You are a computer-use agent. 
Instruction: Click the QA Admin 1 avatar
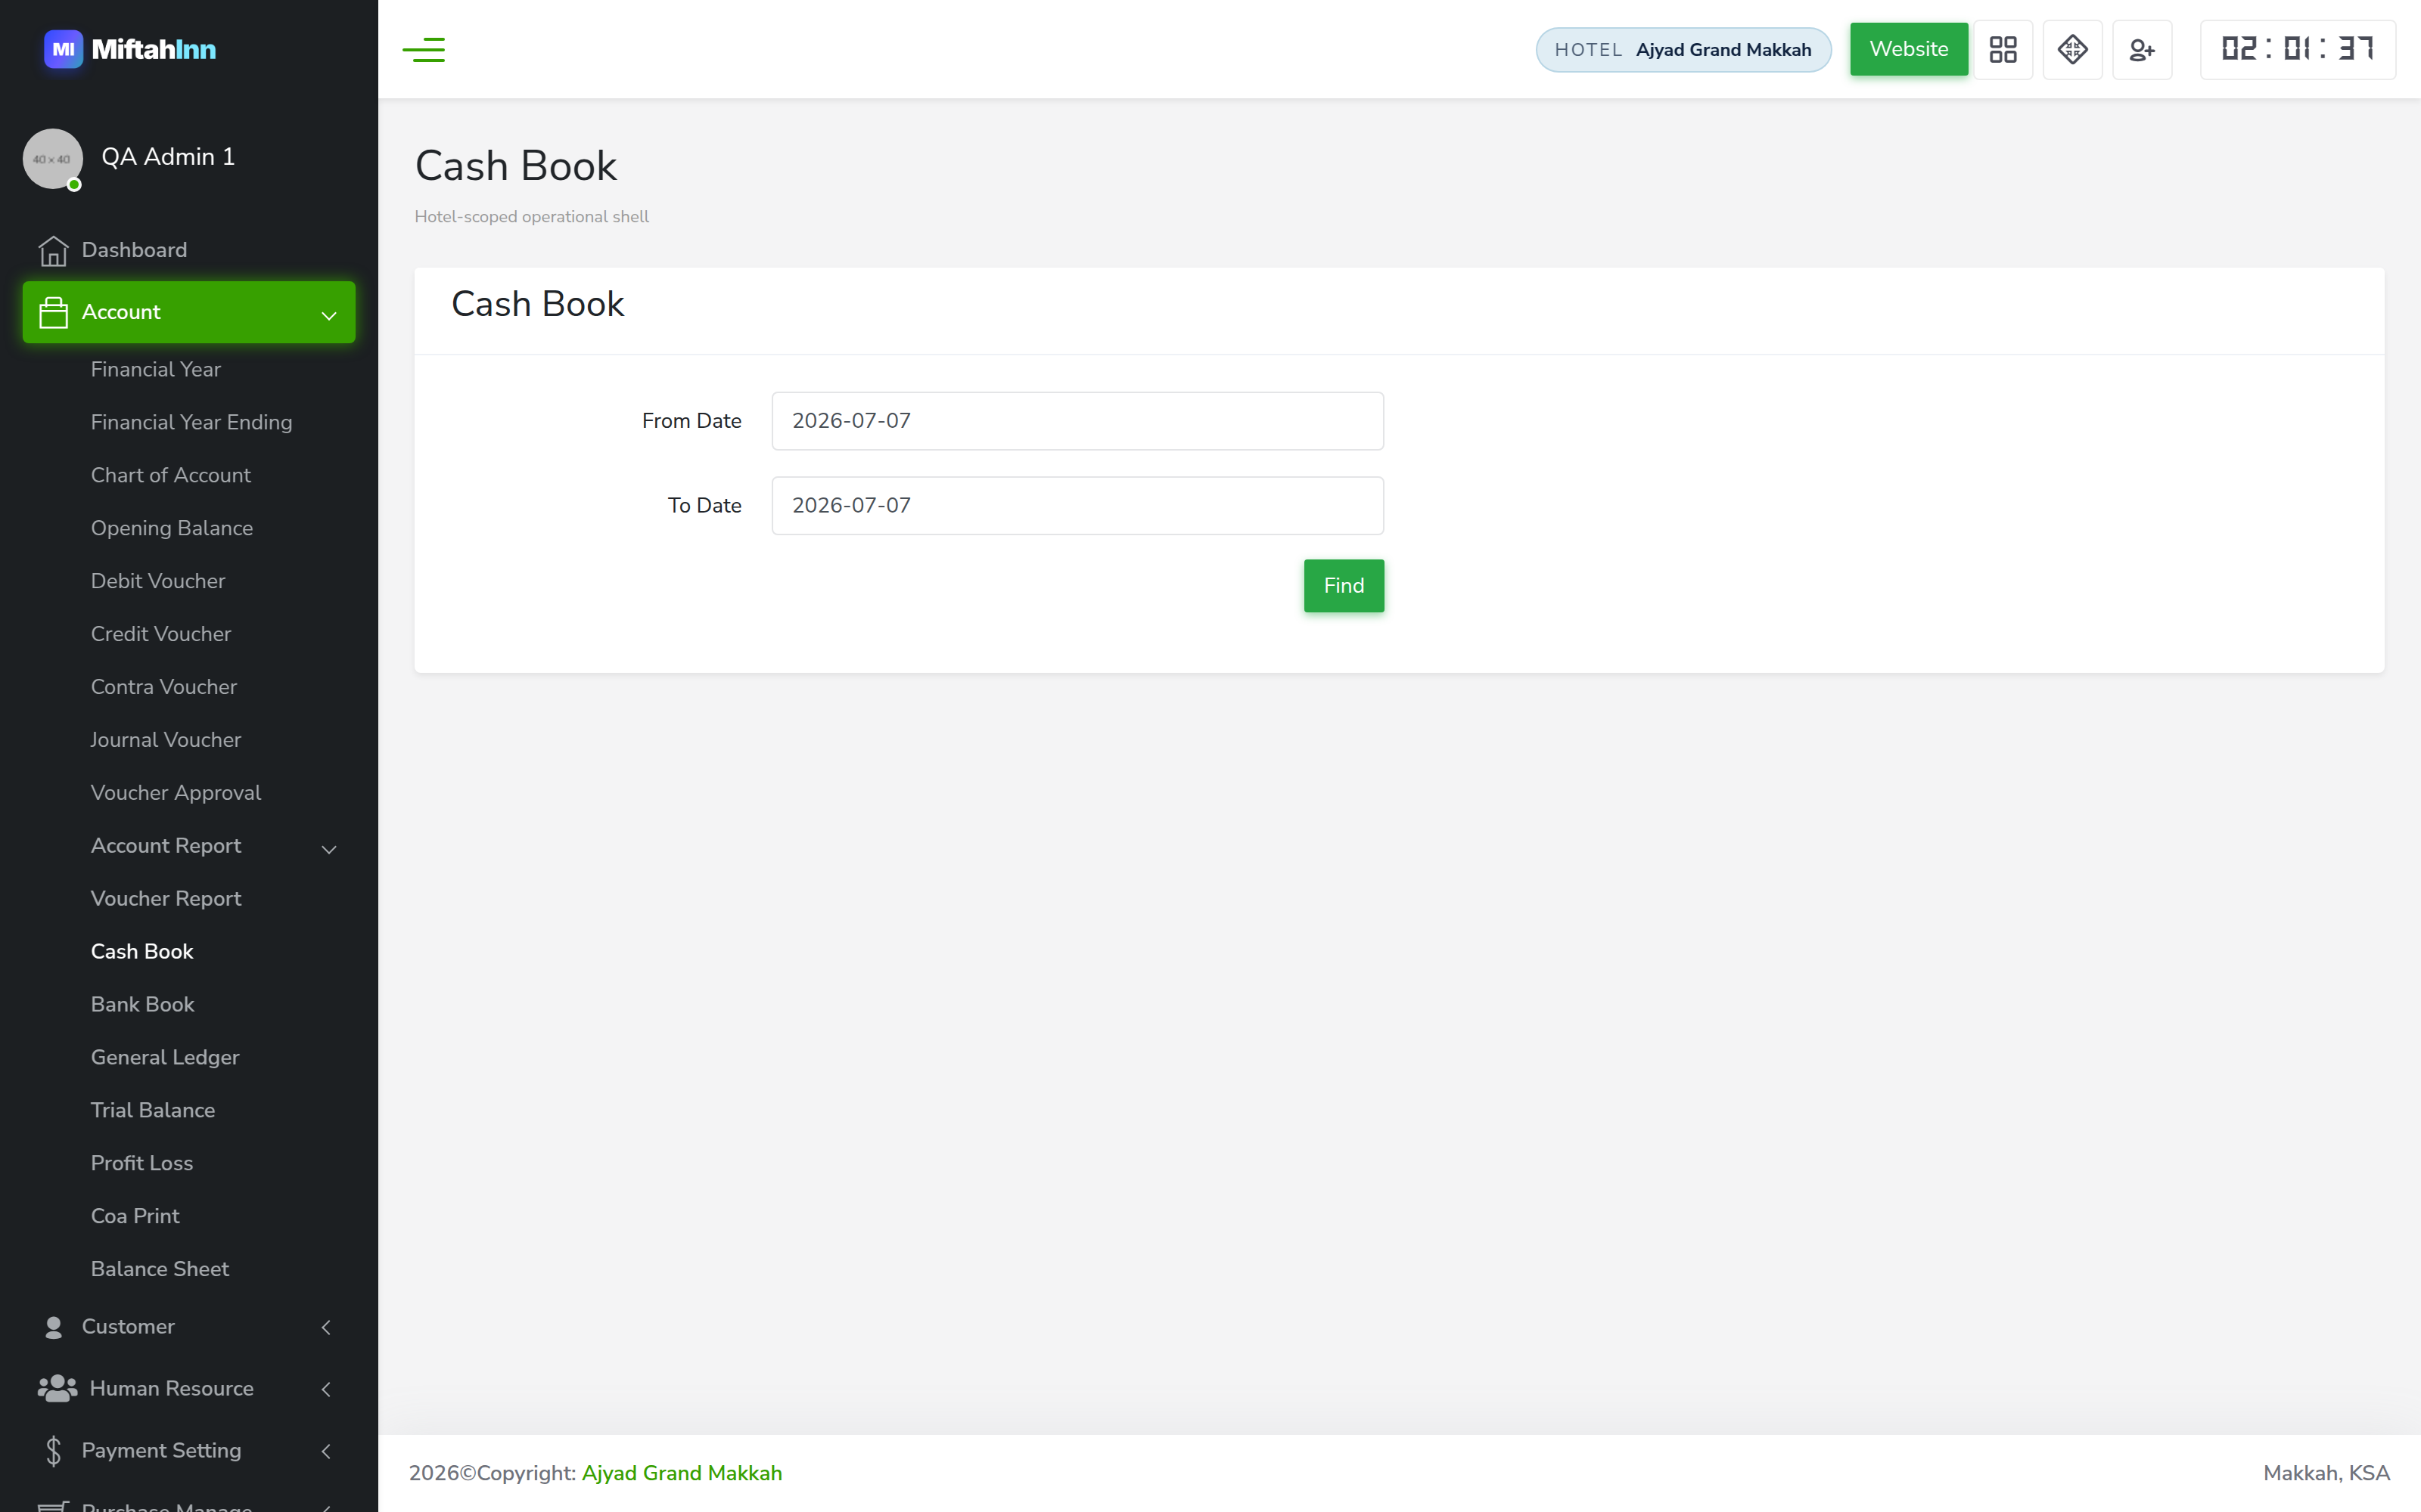click(52, 158)
